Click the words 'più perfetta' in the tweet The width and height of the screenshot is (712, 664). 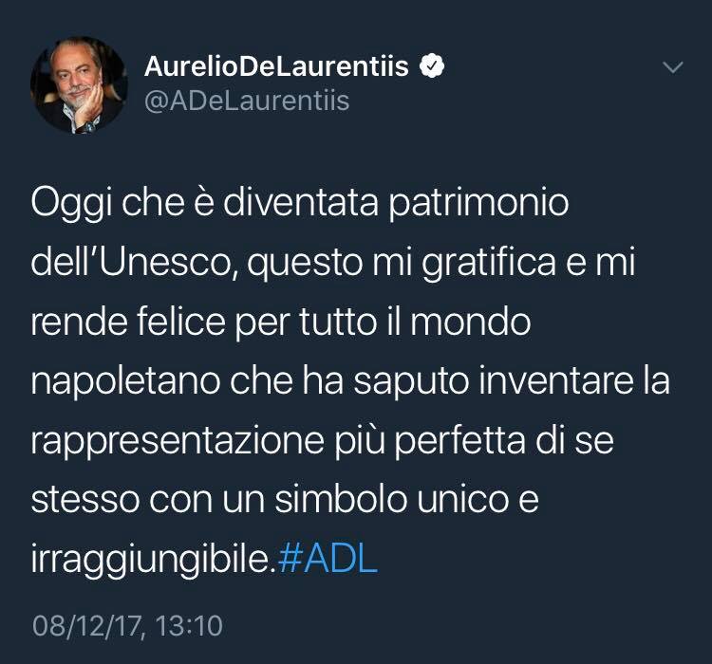coord(430,442)
